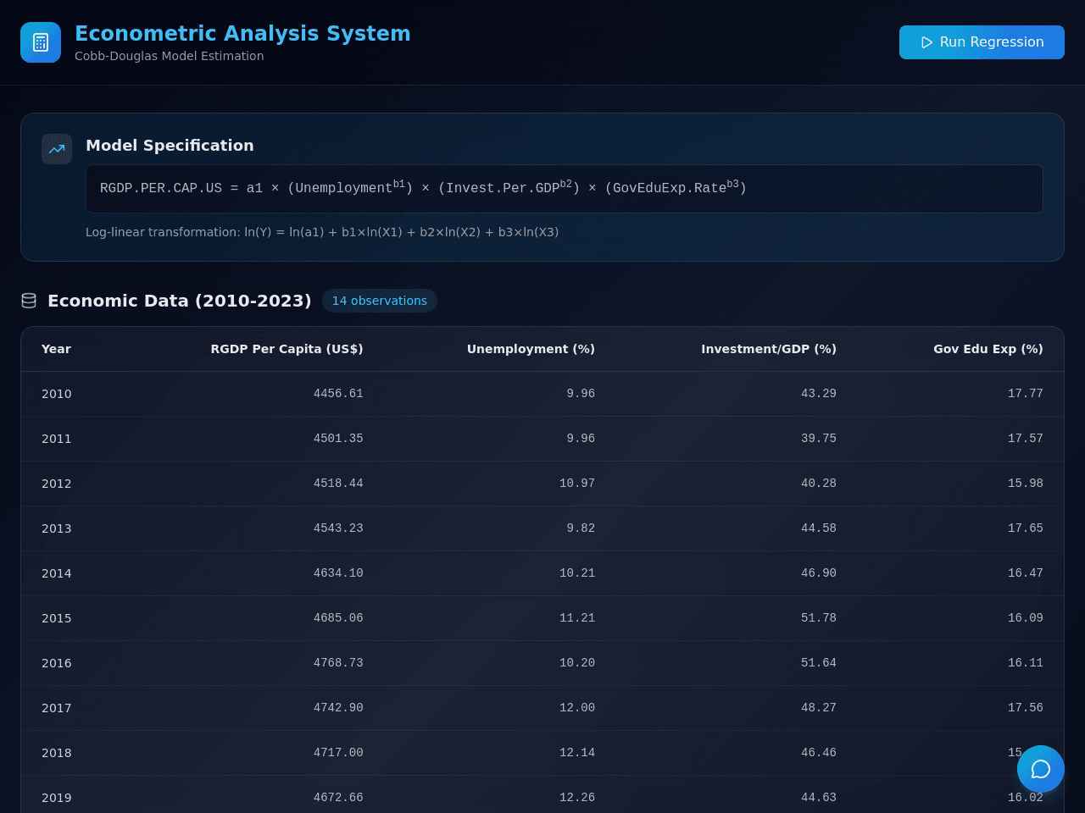Click education expenditure value 17.56
1085x813 pixels.
tap(1026, 708)
